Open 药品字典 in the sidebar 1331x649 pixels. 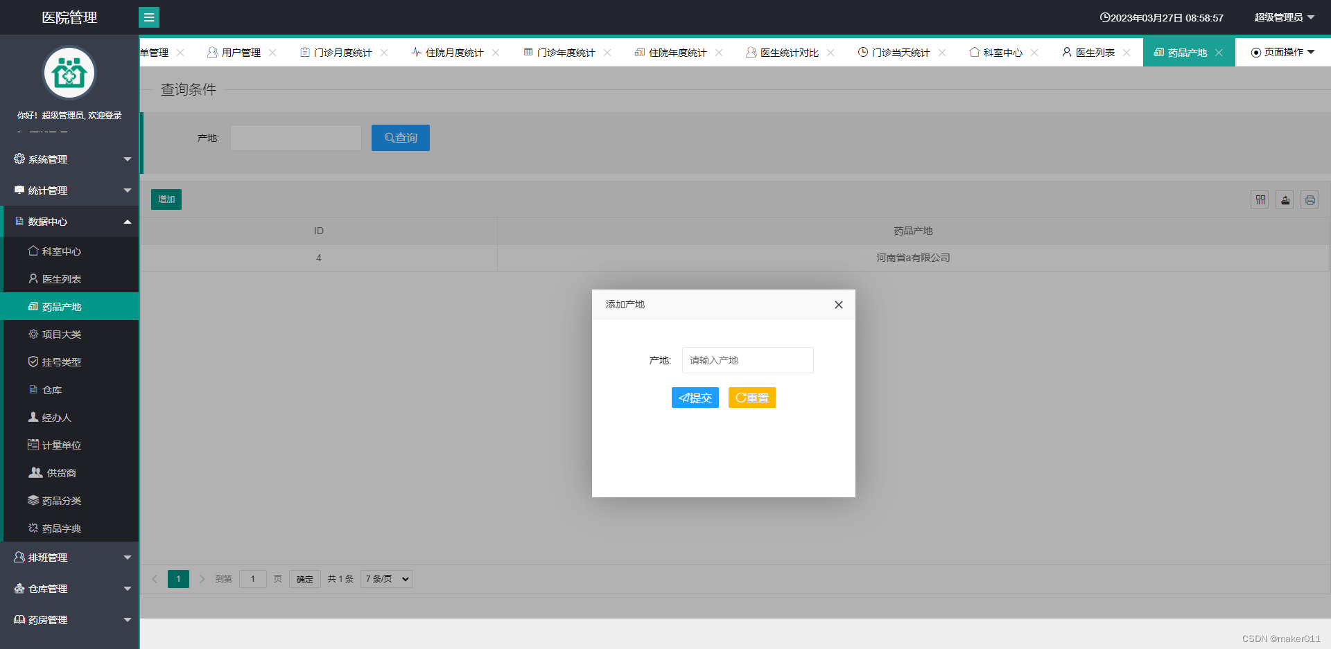tap(71, 528)
